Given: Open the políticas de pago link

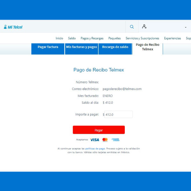Looking at the screenshot, I should (x=95, y=149).
